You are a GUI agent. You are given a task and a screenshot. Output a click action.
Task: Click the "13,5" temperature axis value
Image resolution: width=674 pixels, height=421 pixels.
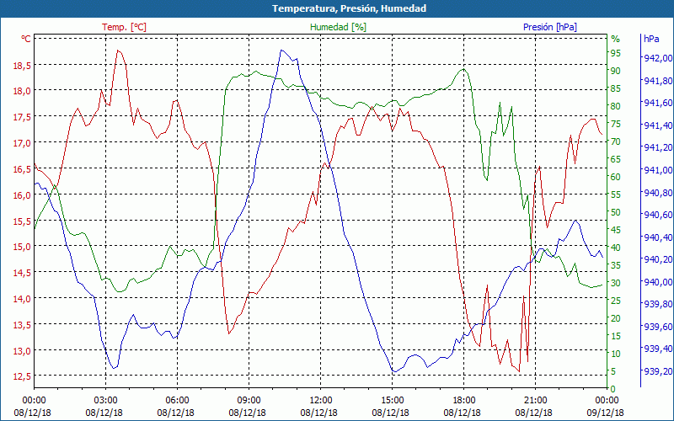point(23,325)
